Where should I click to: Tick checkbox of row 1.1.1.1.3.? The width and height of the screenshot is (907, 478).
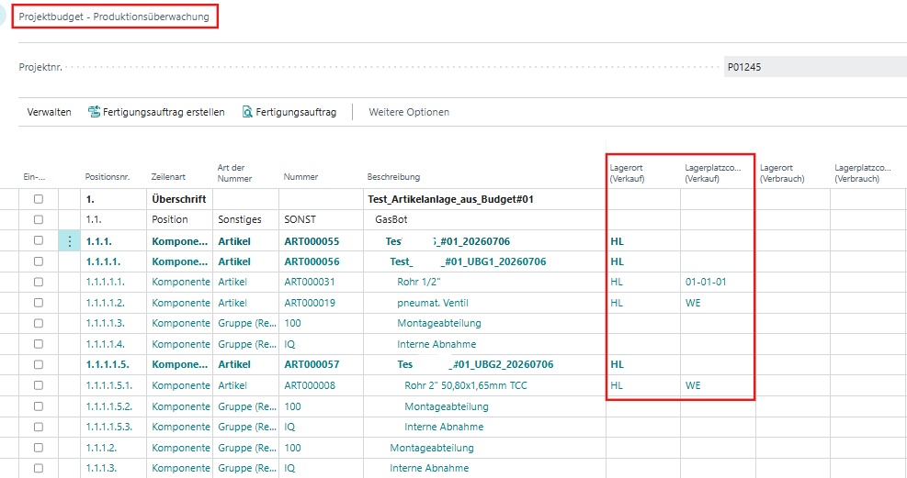click(x=39, y=323)
